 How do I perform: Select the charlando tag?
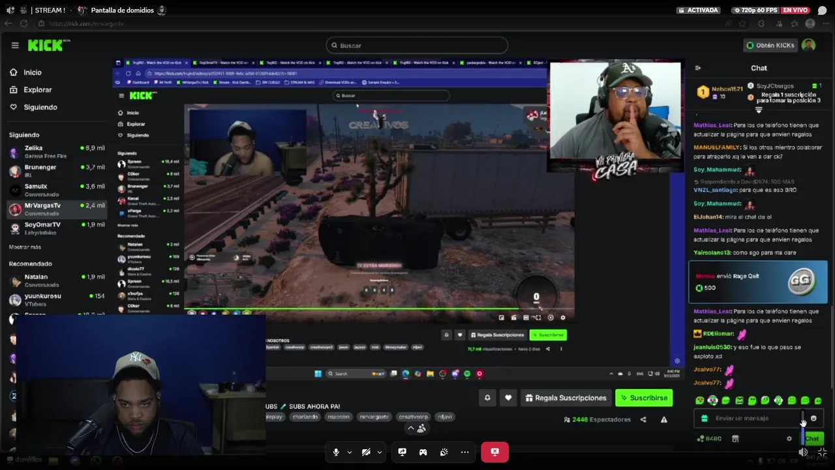[305, 416]
